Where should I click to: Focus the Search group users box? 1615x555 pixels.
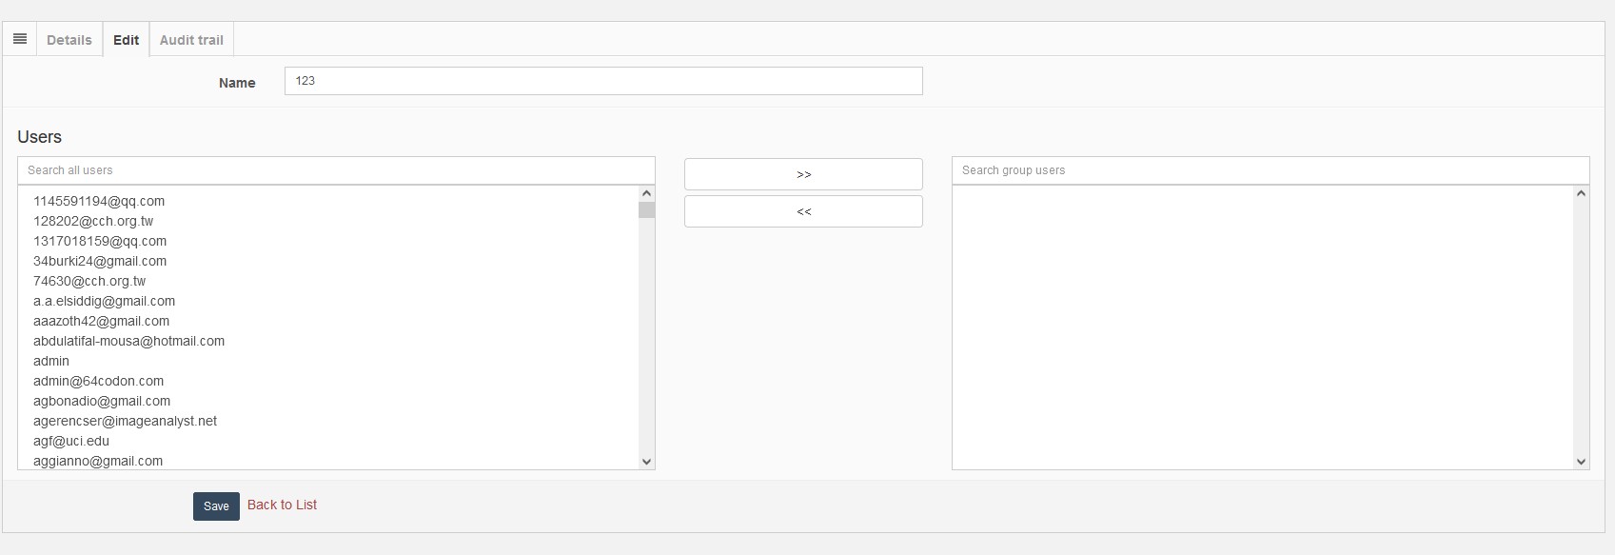(1270, 170)
